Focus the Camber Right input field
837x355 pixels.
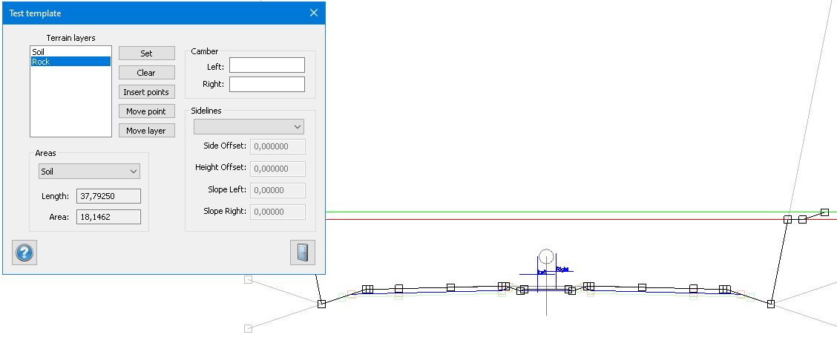[266, 85]
